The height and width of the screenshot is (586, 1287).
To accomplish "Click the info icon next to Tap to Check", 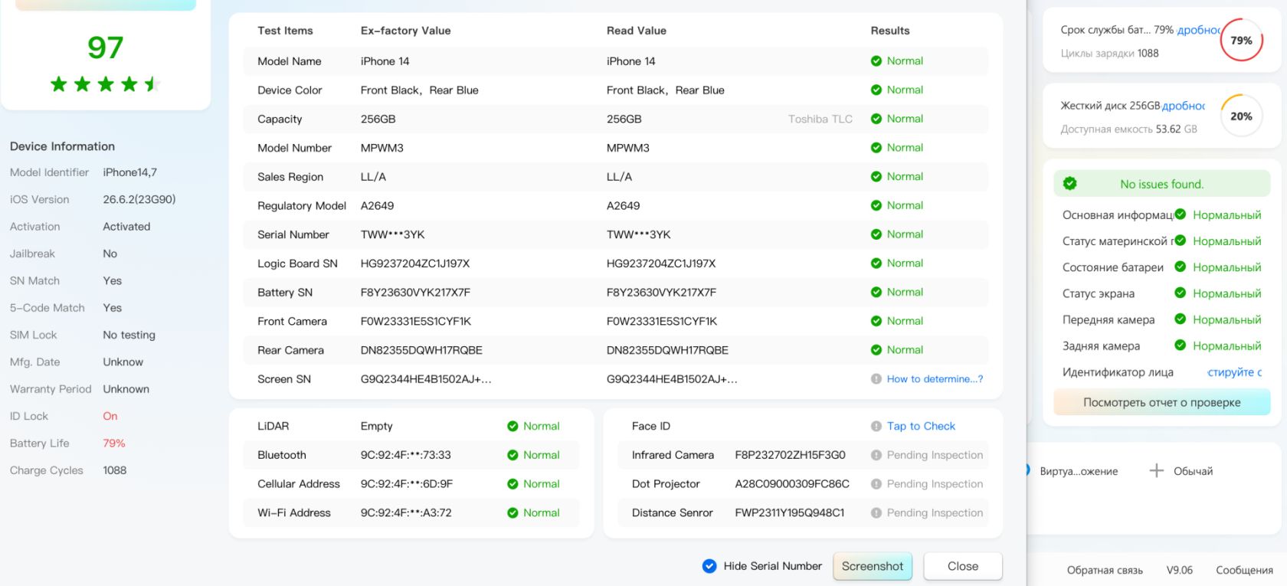I will click(x=876, y=426).
